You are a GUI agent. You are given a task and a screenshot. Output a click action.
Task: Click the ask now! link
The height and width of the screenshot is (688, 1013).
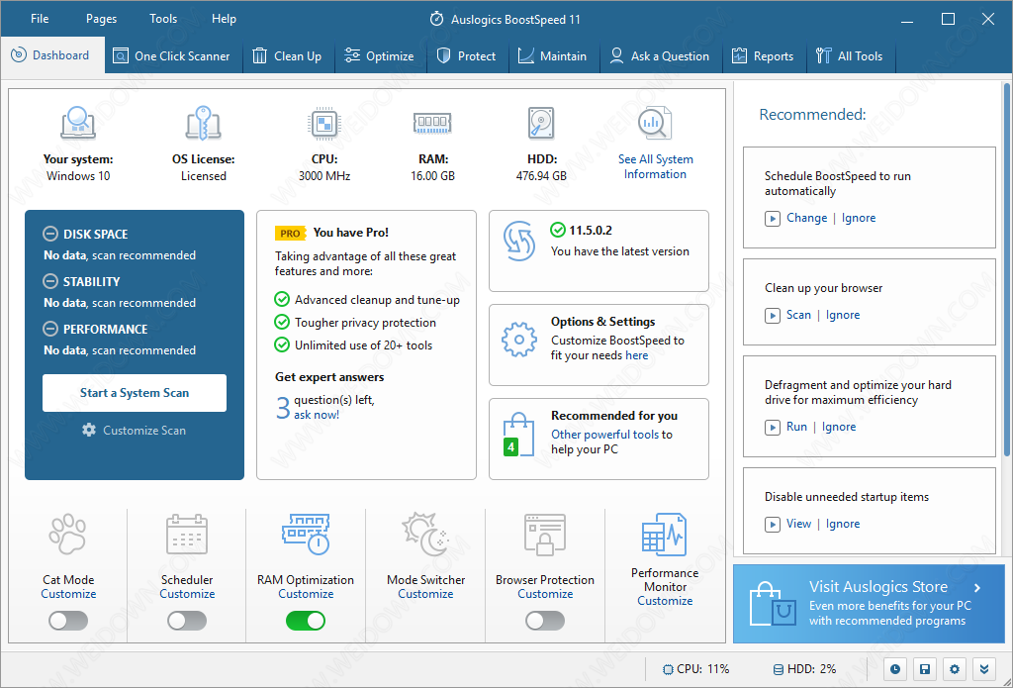317,415
